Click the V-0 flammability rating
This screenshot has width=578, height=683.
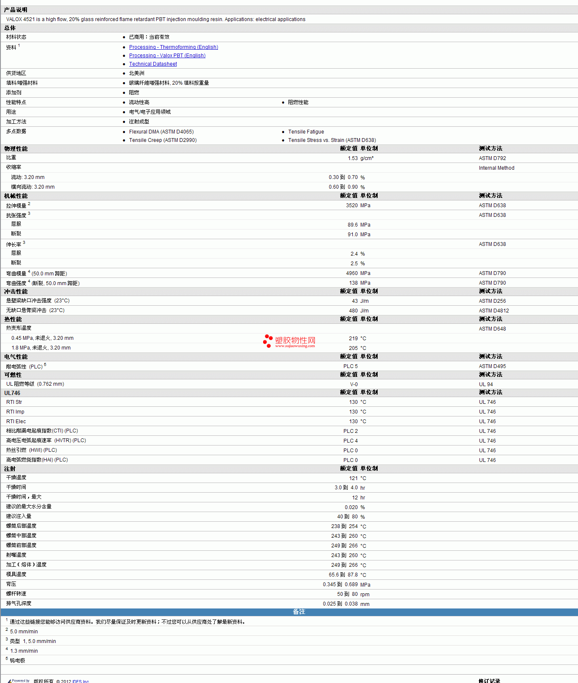(x=354, y=384)
